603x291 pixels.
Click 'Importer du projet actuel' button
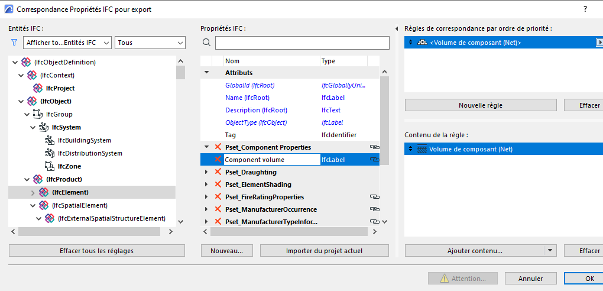coord(324,251)
